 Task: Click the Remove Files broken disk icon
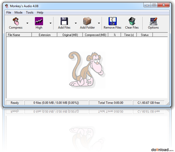pos(113,21)
